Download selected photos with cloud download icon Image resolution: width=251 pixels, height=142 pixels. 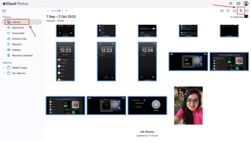[234, 11]
